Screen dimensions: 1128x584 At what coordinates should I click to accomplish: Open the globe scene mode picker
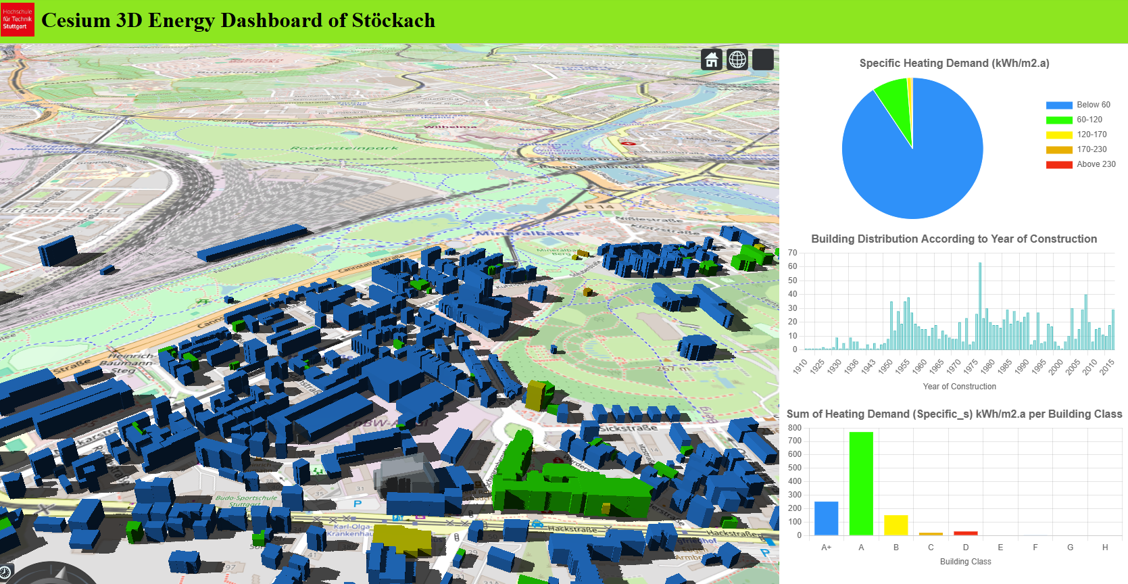[737, 59]
